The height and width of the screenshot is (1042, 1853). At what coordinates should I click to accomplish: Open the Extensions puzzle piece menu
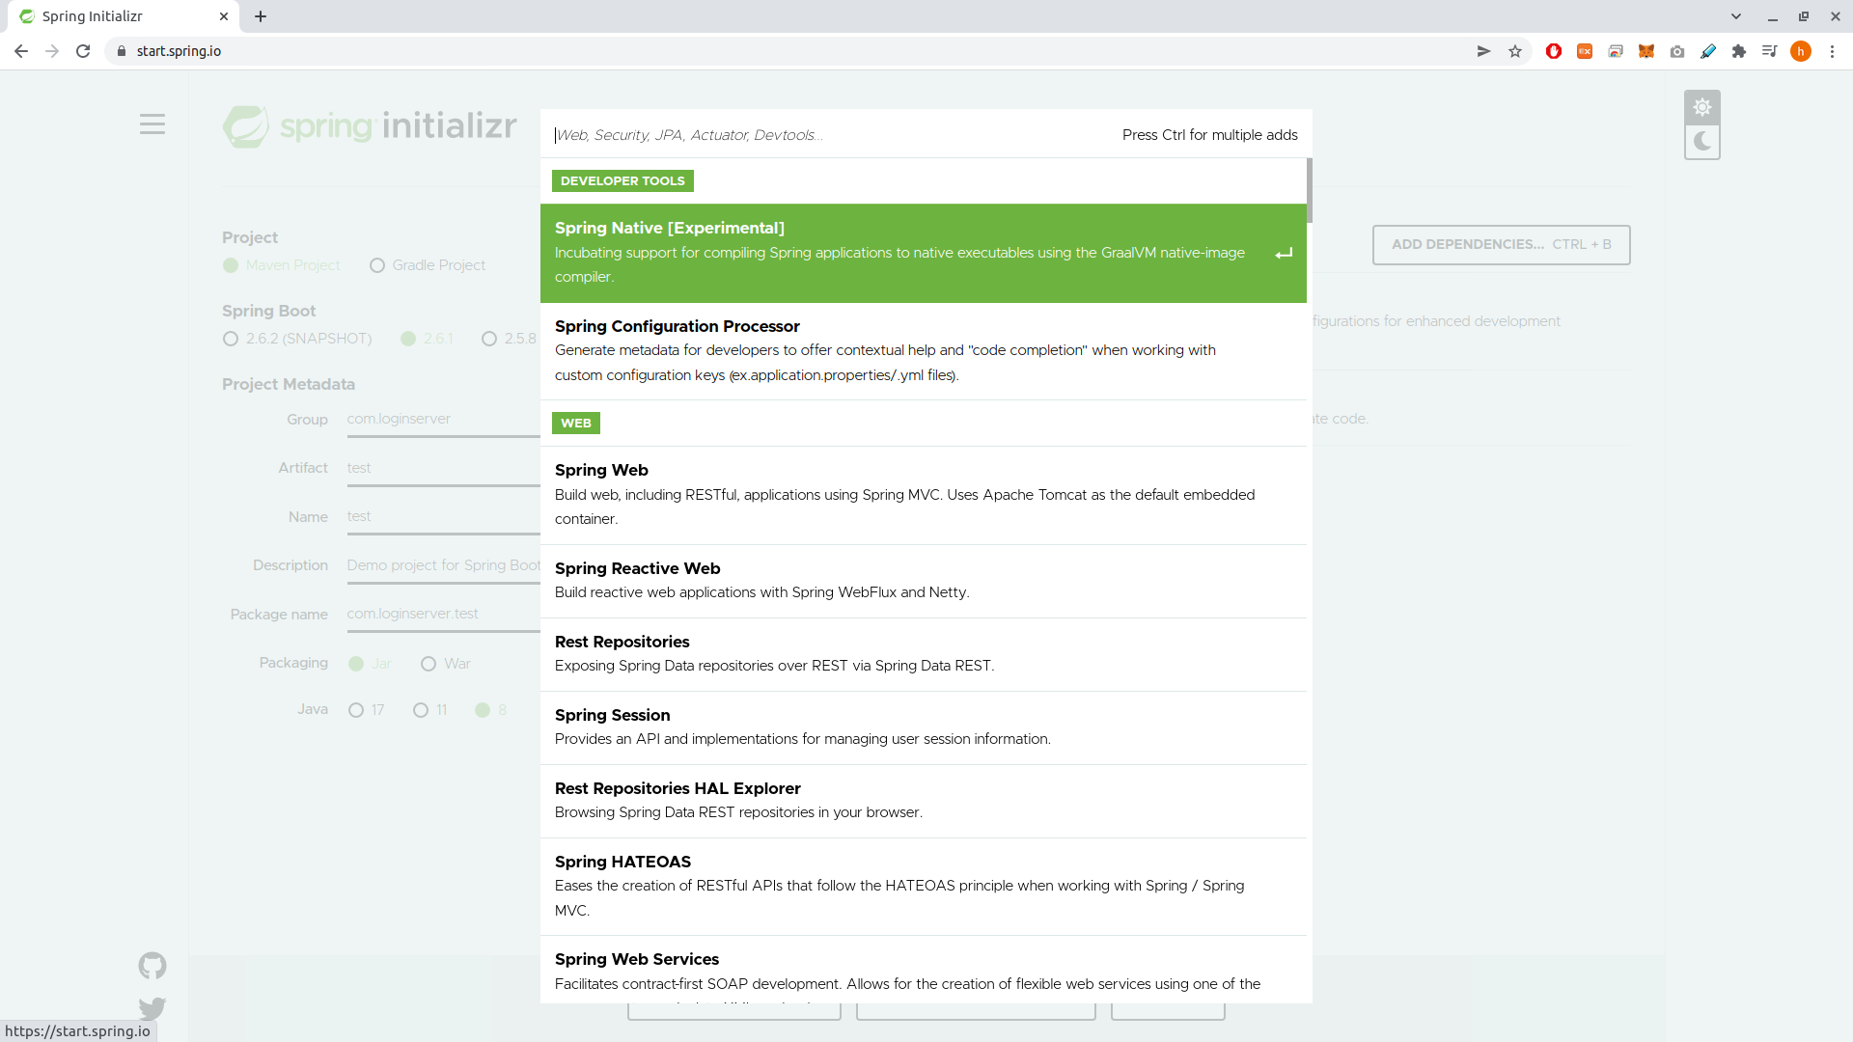pos(1739,51)
